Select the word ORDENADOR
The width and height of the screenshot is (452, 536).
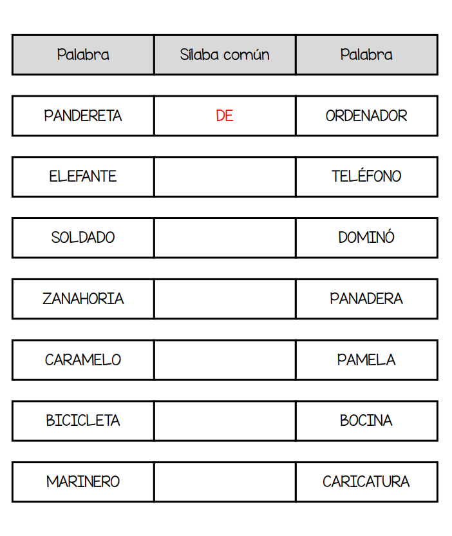tap(366, 116)
